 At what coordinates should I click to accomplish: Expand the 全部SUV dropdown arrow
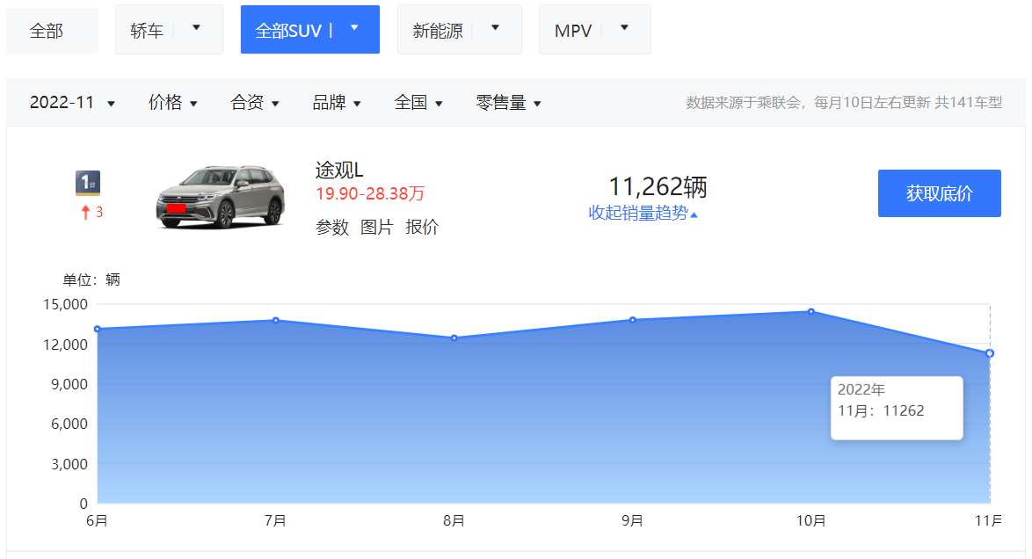[354, 28]
